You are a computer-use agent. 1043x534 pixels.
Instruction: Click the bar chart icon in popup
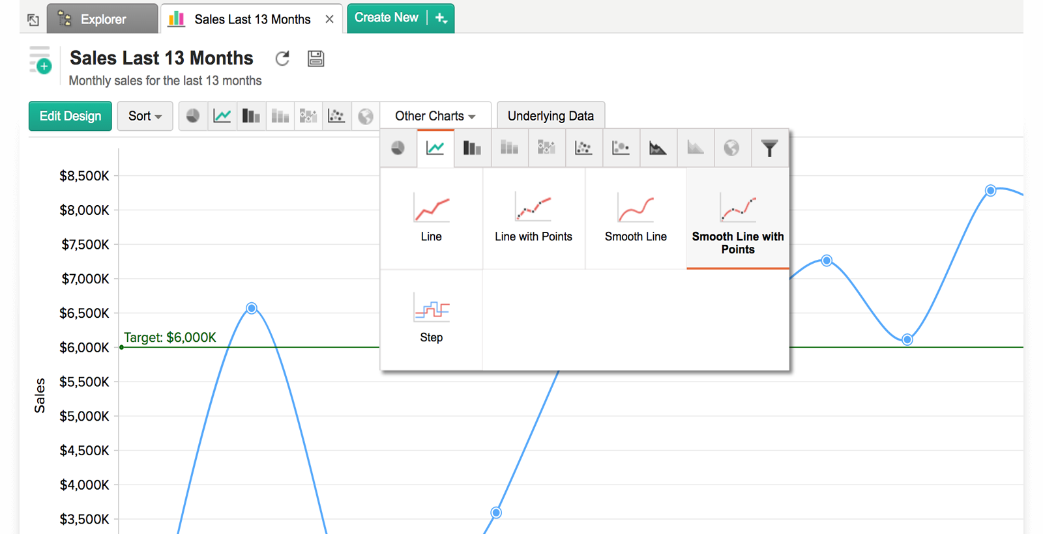tap(472, 148)
